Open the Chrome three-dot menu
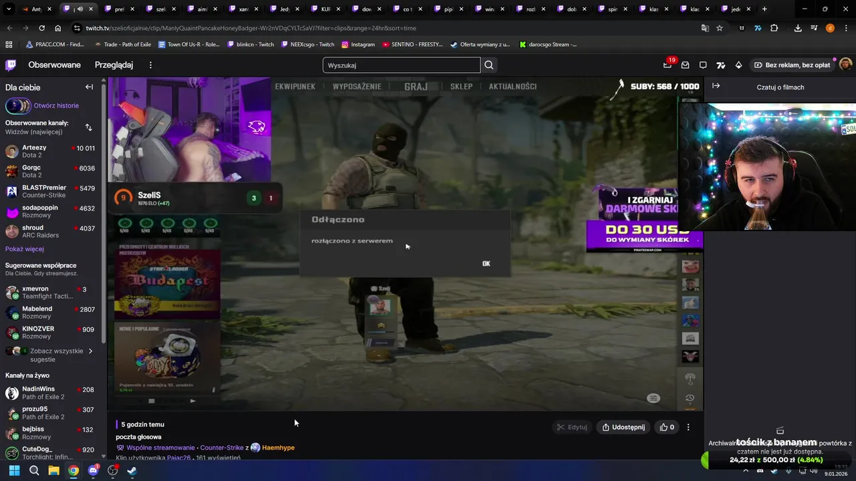 pyautogui.click(x=845, y=28)
